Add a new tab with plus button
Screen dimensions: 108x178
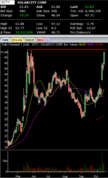coord(47,40)
